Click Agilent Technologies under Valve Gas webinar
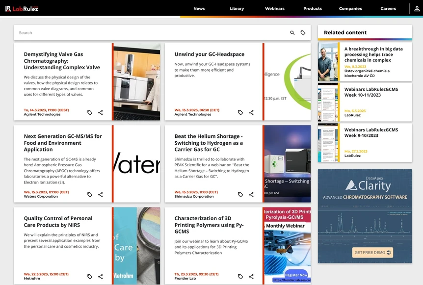 42,114
